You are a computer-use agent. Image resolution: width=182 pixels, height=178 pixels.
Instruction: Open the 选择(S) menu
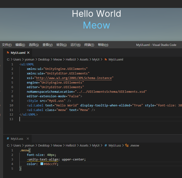click(x=34, y=45)
